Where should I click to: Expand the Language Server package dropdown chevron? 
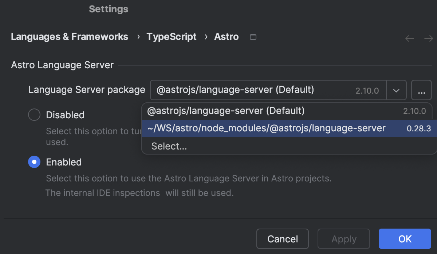tap(396, 90)
